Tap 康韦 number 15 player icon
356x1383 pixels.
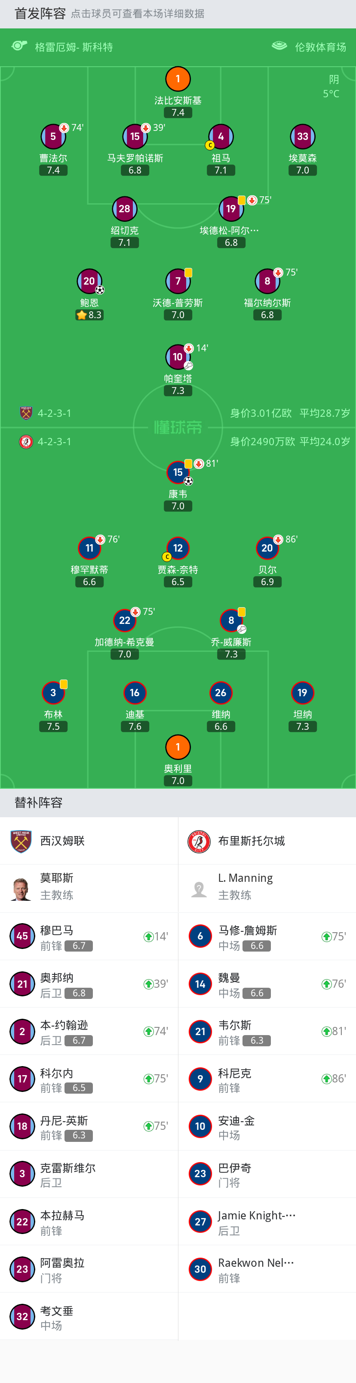click(x=178, y=472)
